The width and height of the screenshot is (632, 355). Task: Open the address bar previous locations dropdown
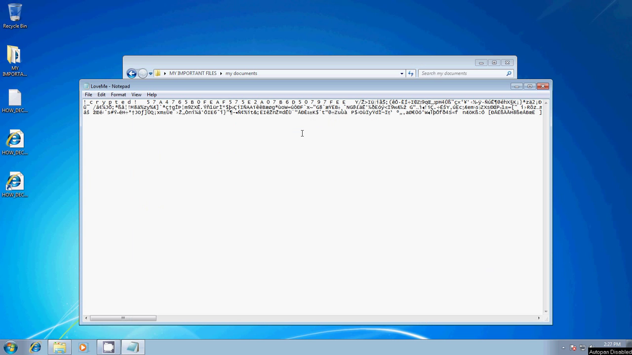pyautogui.click(x=402, y=73)
